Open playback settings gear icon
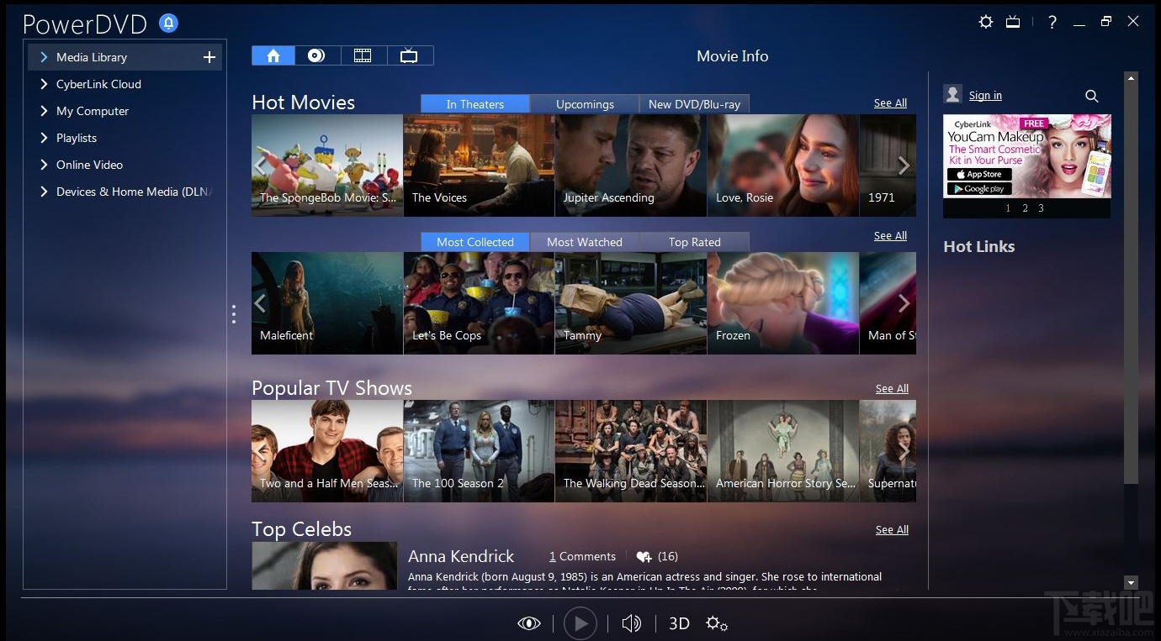The width and height of the screenshot is (1161, 641). pyautogui.click(x=717, y=623)
